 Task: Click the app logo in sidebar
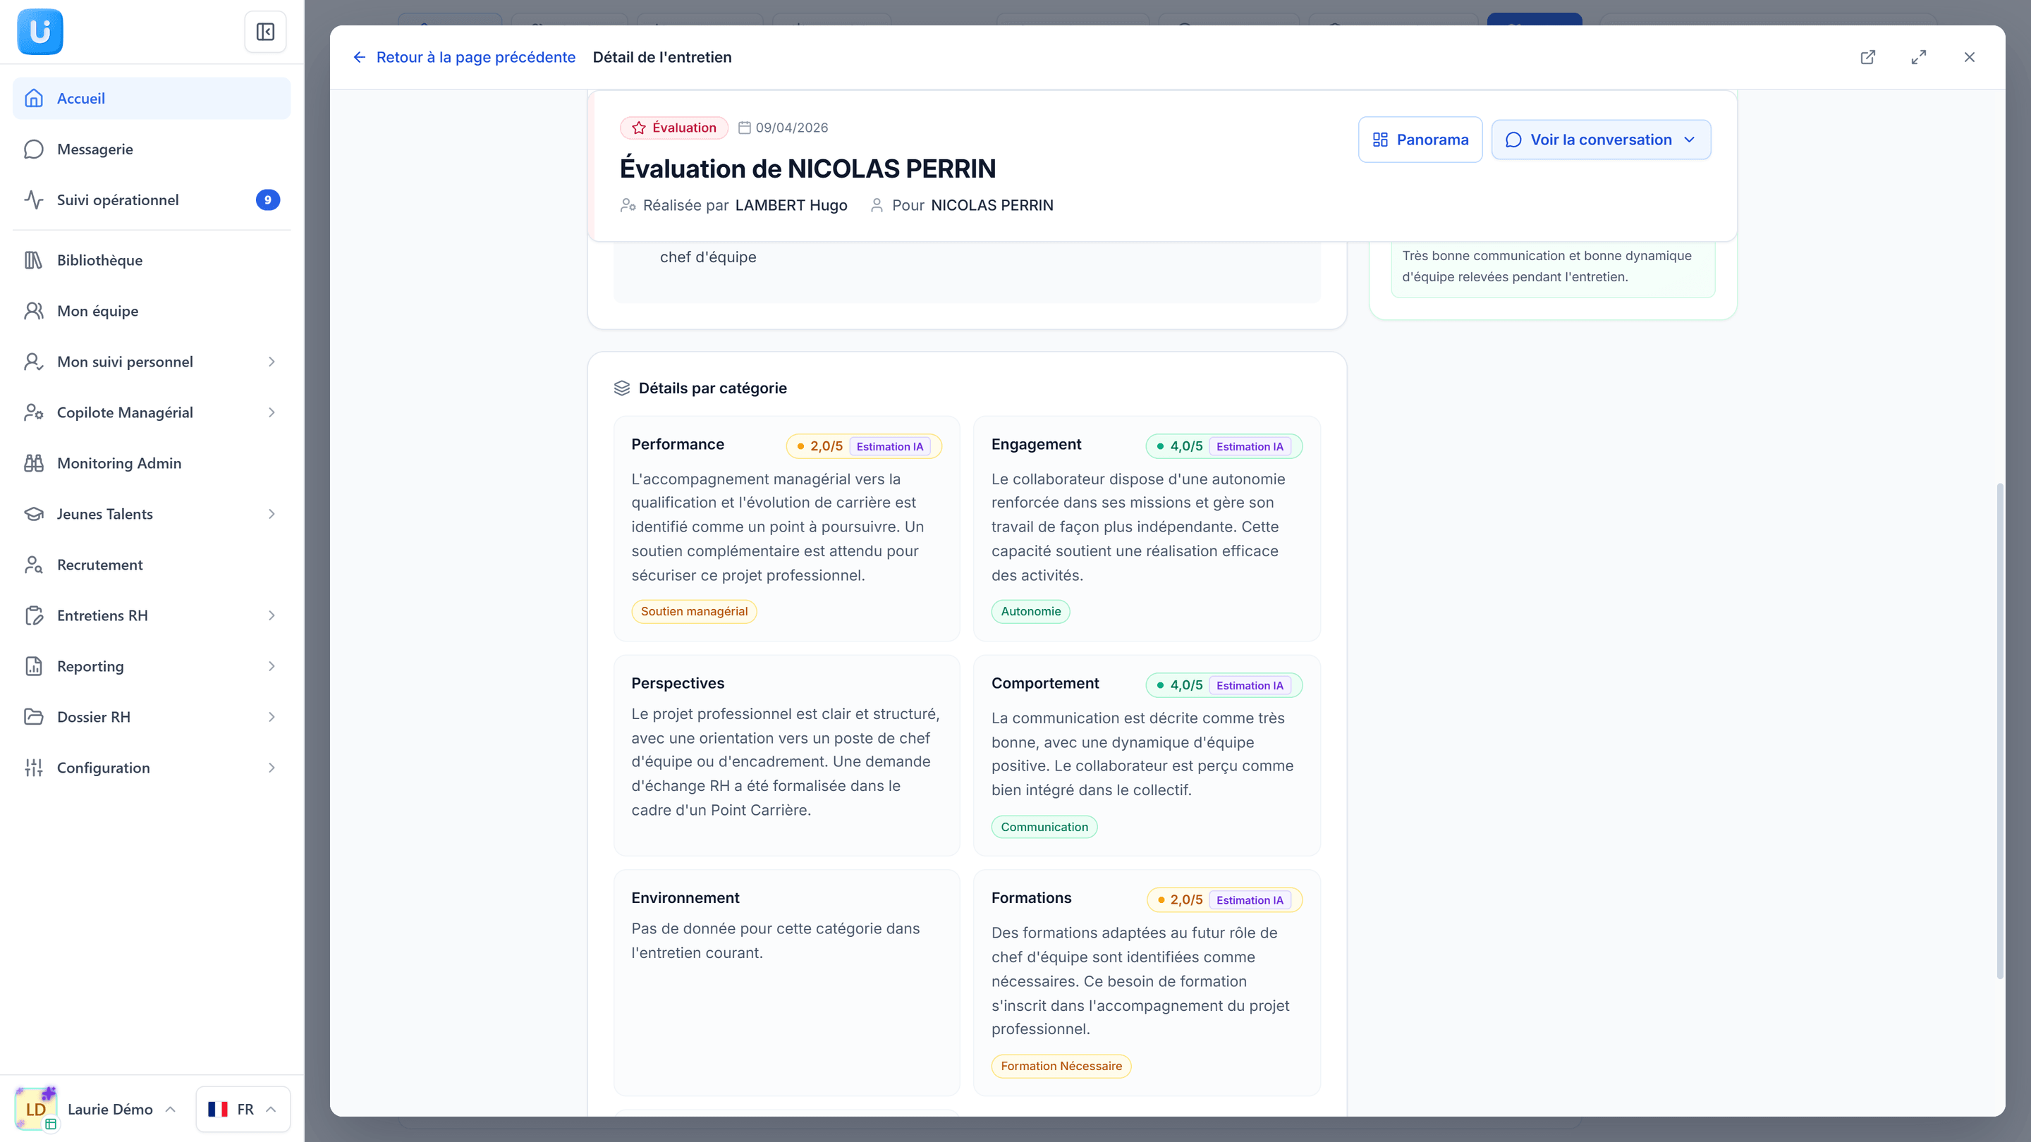tap(39, 32)
